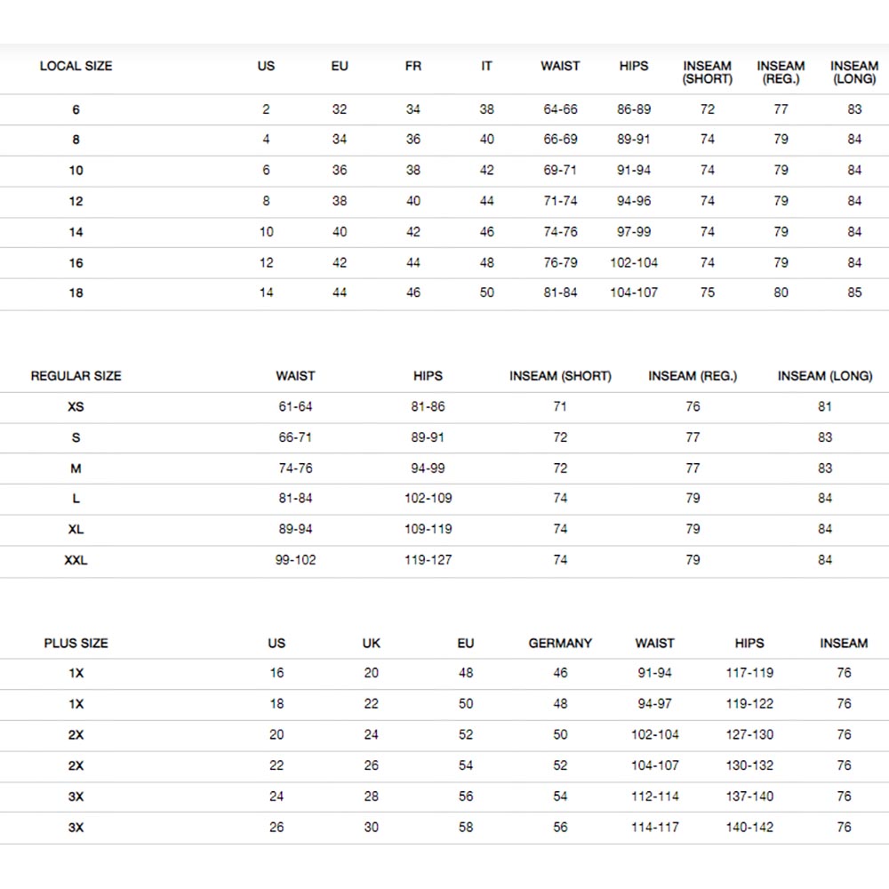Click the GERMANY column header
Image resolution: width=889 pixels, height=889 pixels.
pos(560,643)
